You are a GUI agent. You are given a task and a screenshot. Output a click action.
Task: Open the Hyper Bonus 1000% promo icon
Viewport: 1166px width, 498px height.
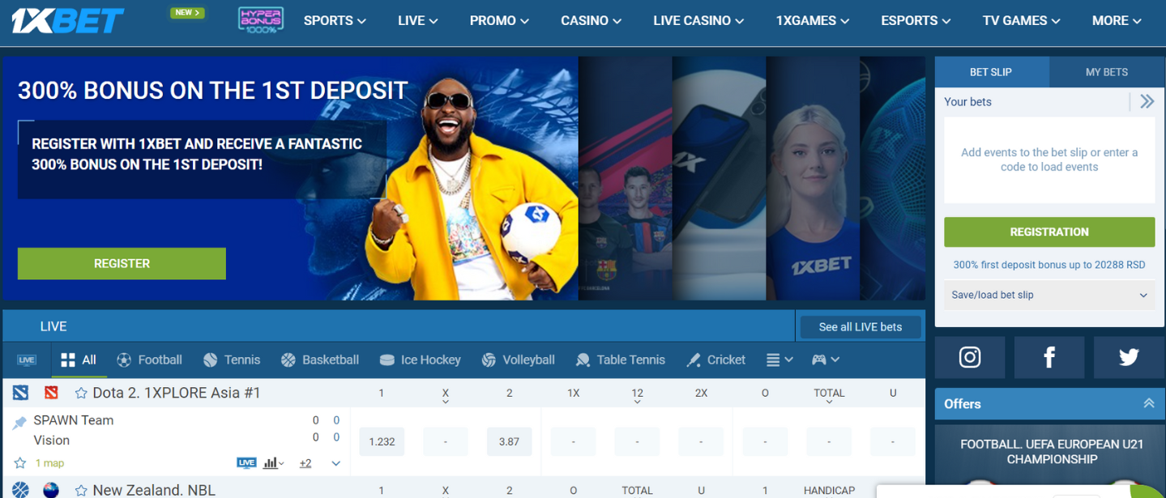[261, 20]
